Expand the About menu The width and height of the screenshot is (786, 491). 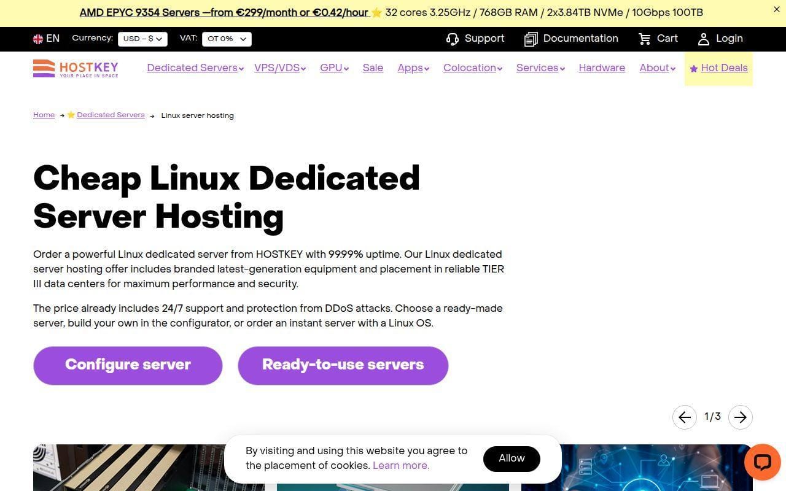coord(657,68)
